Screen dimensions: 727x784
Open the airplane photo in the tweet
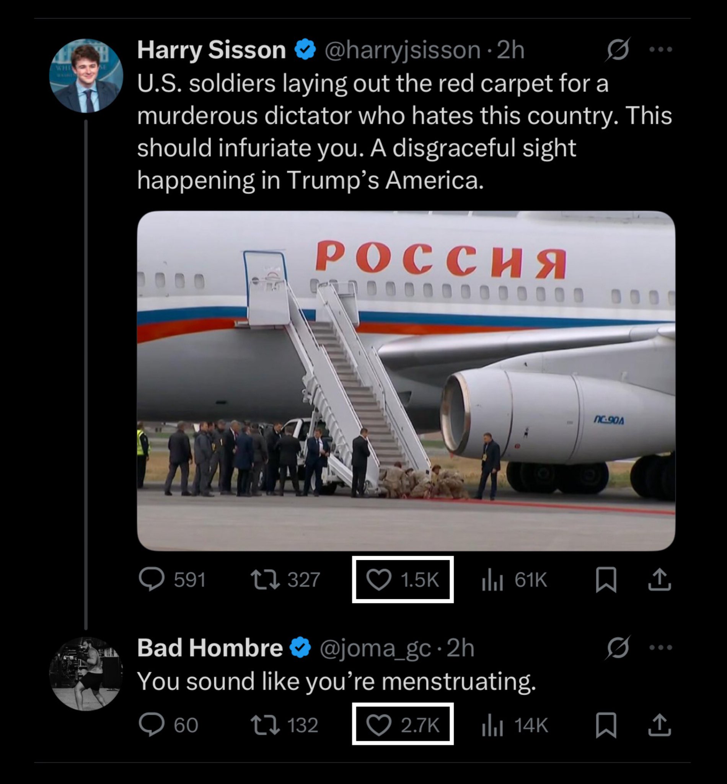[x=406, y=381]
